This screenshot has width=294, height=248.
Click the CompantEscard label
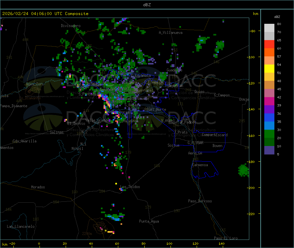pyautogui.click(x=215, y=135)
